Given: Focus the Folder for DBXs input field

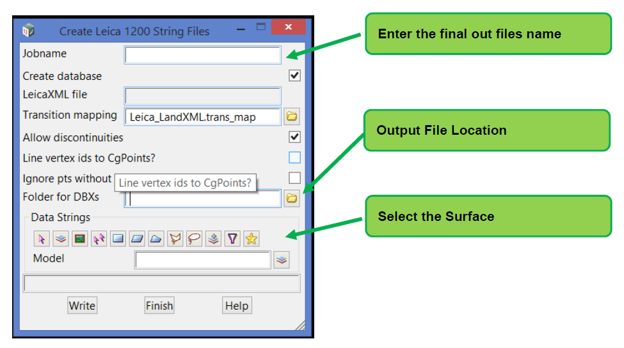Looking at the screenshot, I should 203,199.
